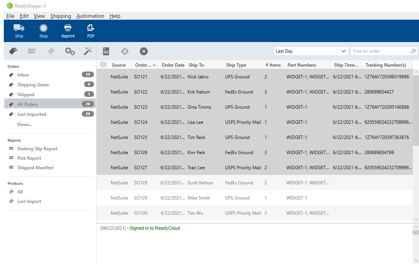419x265 pixels.
Task: Sort by Source column header
Action: coord(119,65)
